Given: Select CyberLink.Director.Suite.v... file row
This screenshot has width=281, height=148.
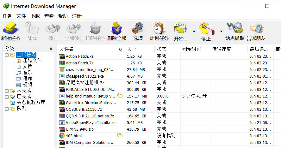Looking at the screenshot, I should click(169, 103).
